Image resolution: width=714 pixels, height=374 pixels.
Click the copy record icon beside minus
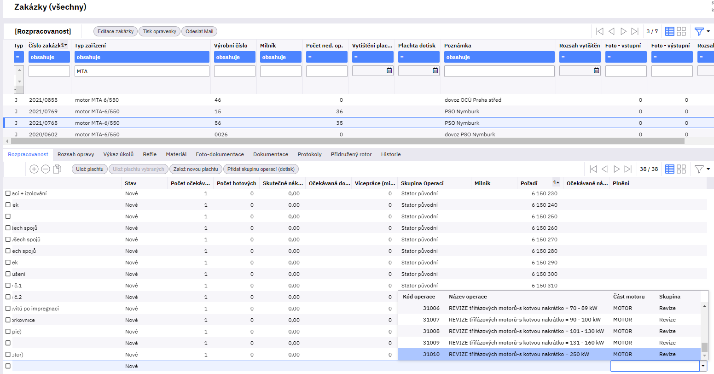tap(57, 169)
